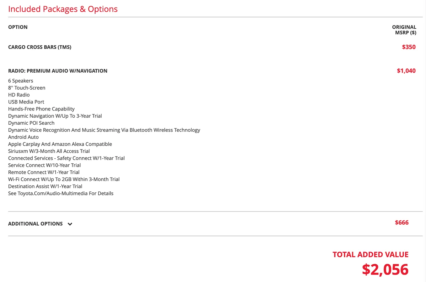Click the Original MSRP ($) column header
426x282 pixels.
tap(404, 30)
